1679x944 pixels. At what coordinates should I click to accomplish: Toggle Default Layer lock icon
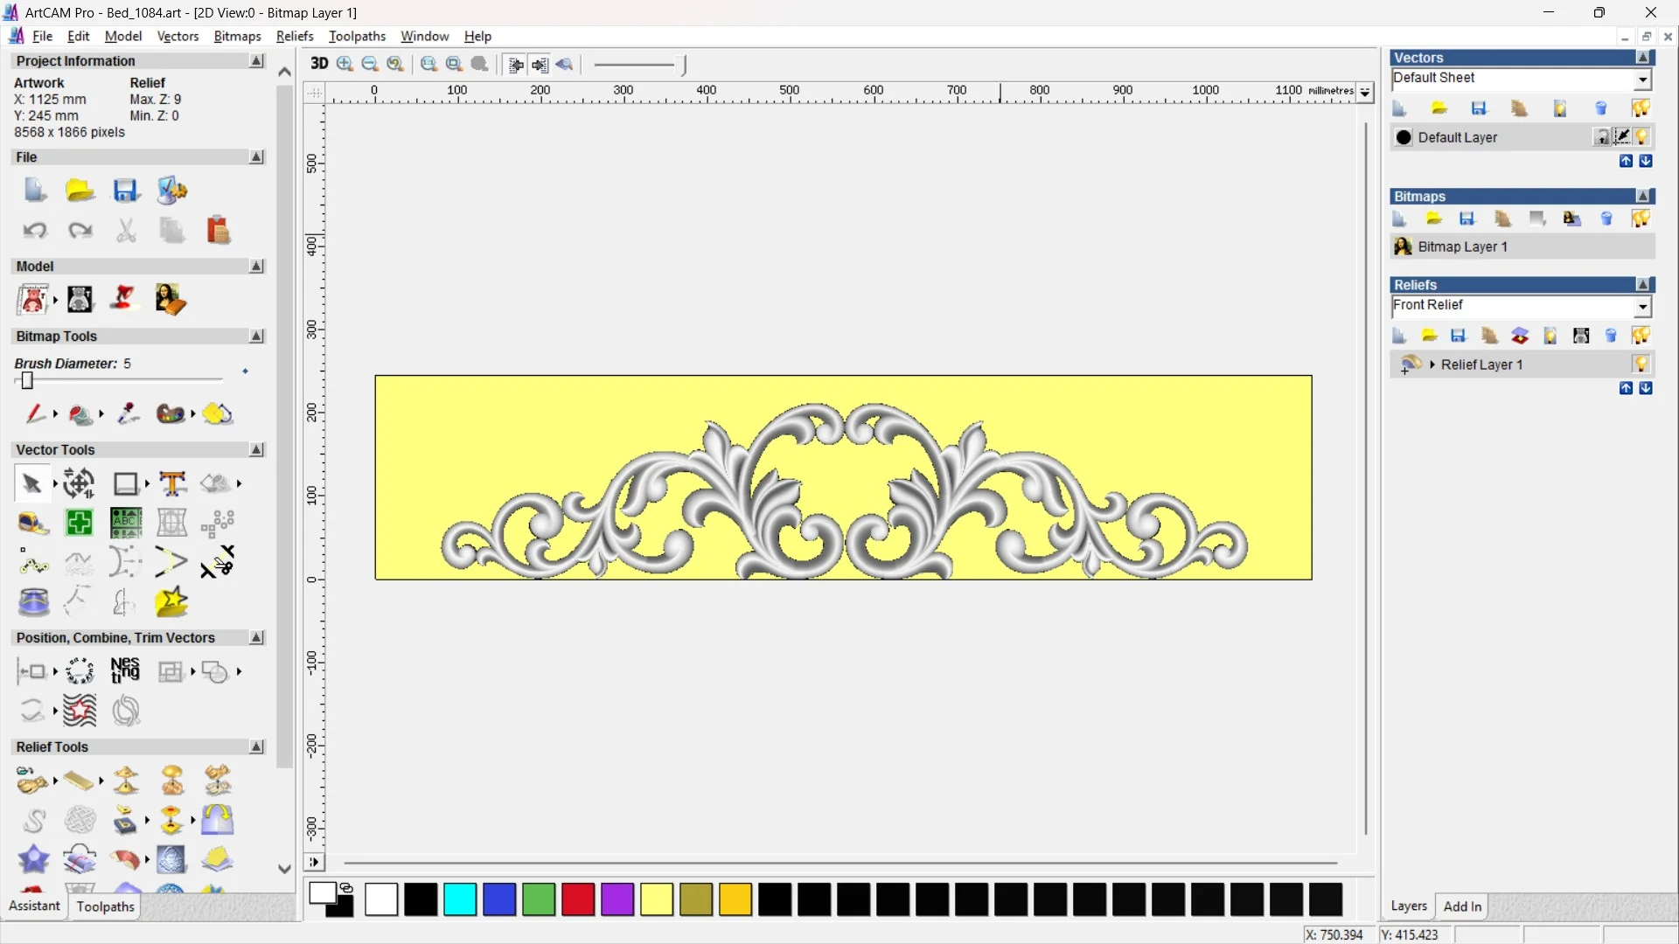(1601, 137)
